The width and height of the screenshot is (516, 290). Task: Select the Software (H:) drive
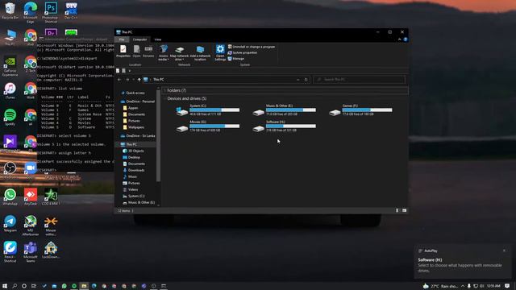point(284,126)
